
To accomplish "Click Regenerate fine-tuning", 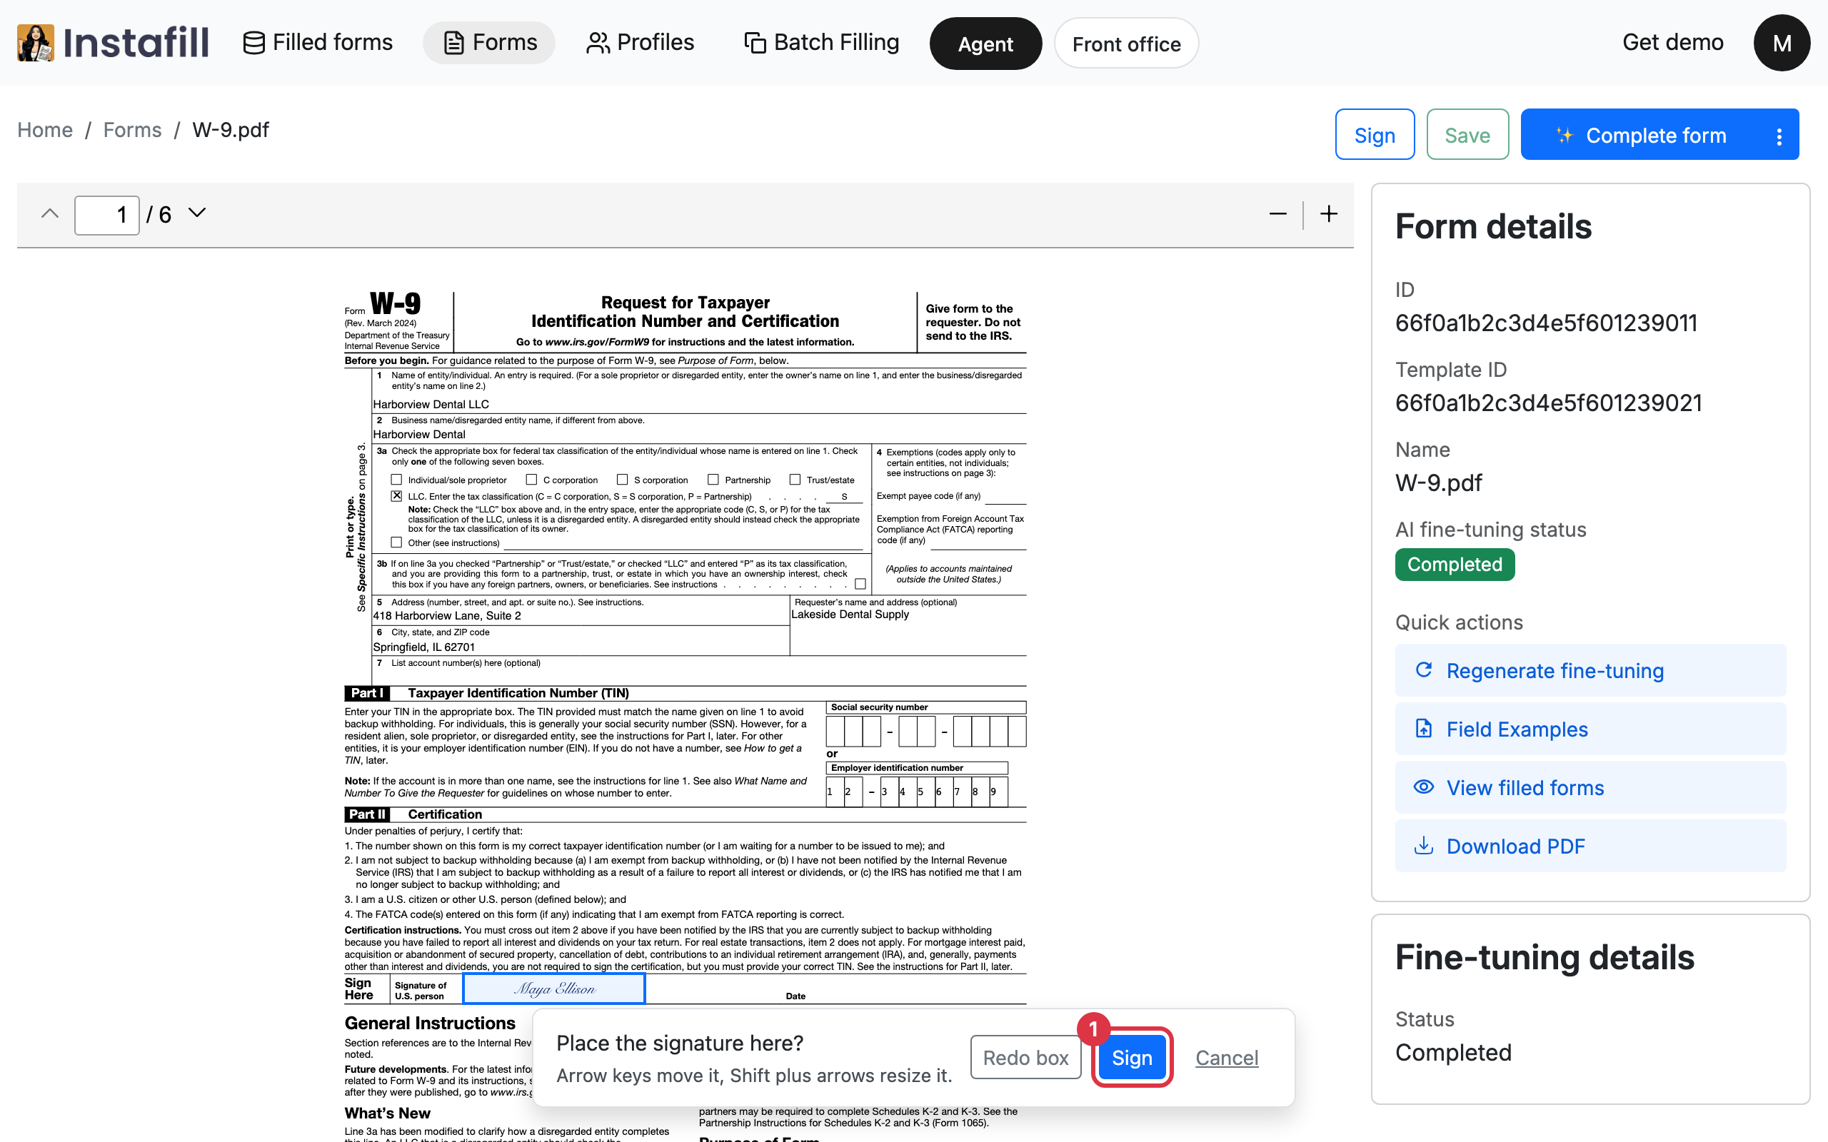I will click(1590, 670).
